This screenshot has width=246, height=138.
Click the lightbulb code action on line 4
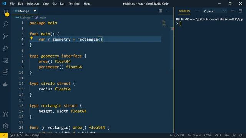pos(32,38)
